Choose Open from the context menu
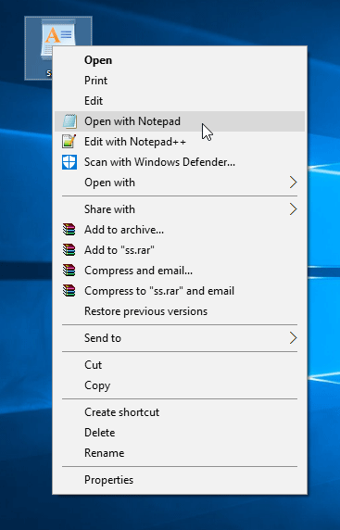Image resolution: width=340 pixels, height=530 pixels. pos(180,60)
